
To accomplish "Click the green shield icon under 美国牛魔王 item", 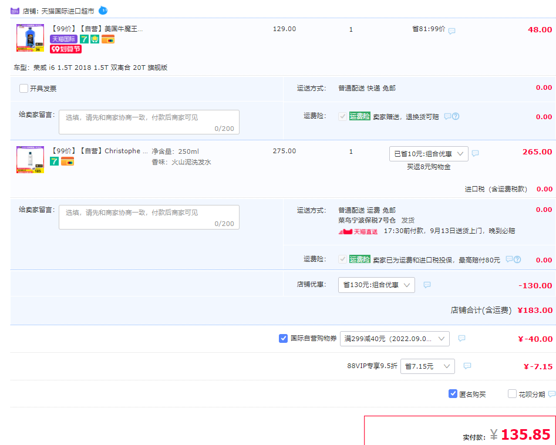I will click(x=95, y=39).
